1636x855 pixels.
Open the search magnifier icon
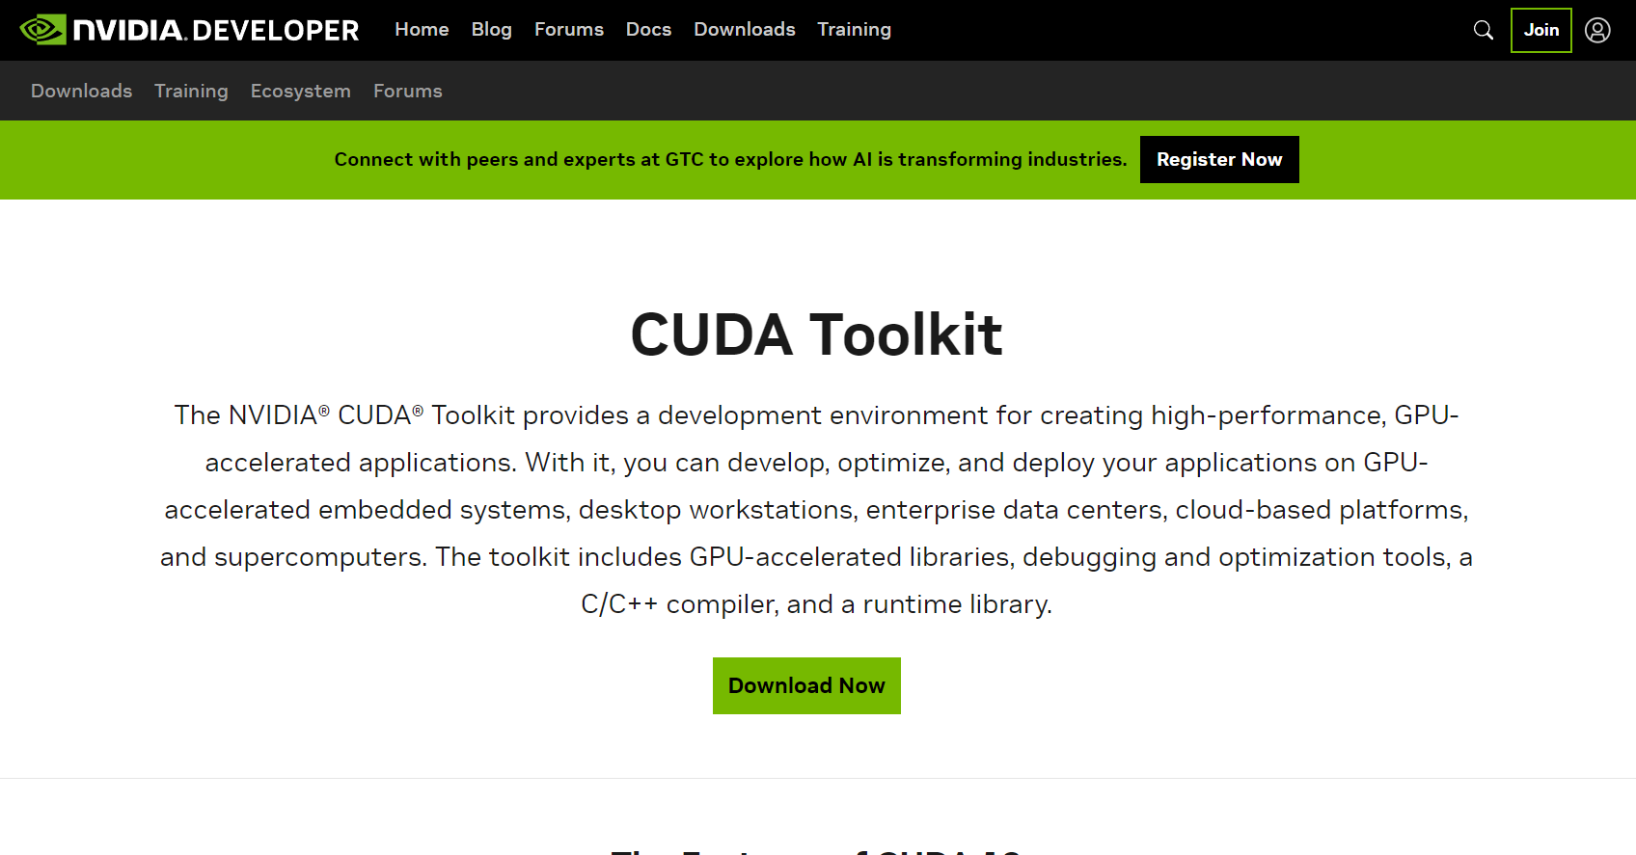(1484, 30)
